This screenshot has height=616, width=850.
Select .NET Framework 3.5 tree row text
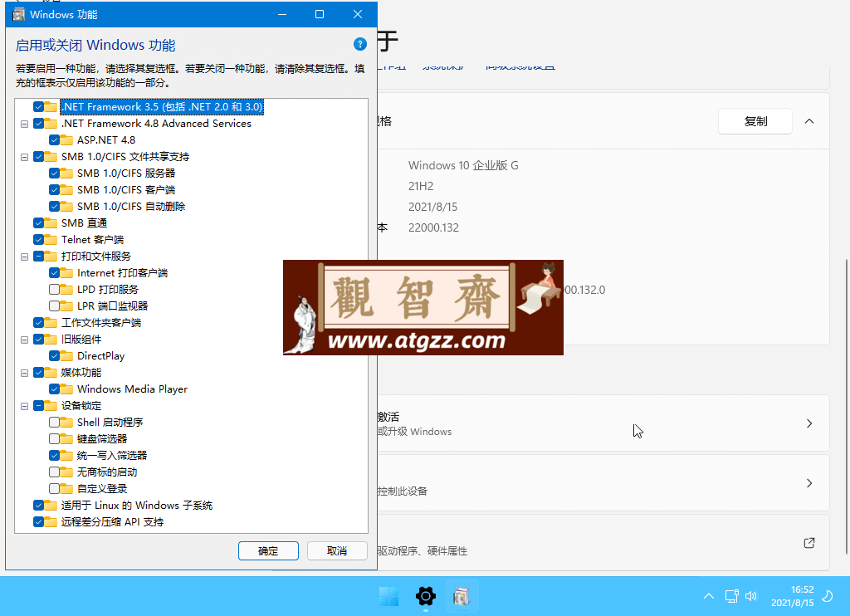click(162, 107)
